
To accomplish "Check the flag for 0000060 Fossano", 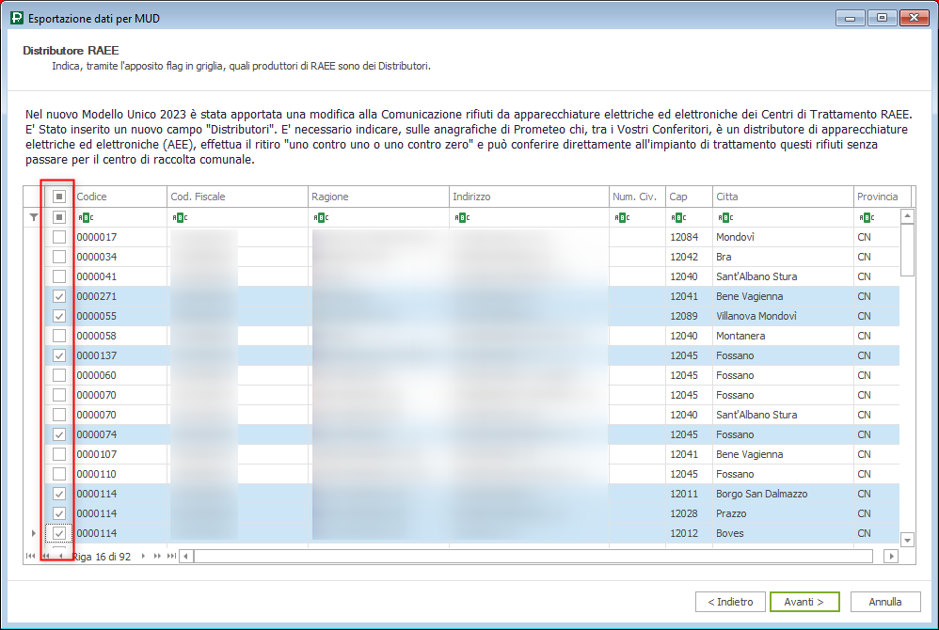I will coord(59,375).
